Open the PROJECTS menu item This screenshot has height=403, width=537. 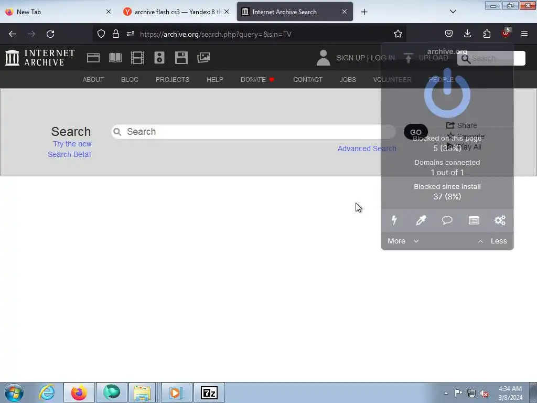[172, 80]
